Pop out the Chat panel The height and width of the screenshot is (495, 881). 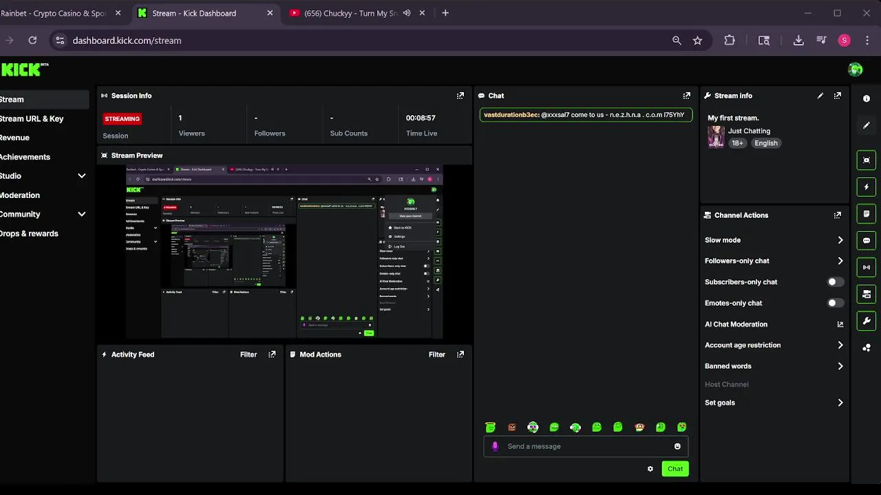pyautogui.click(x=686, y=96)
